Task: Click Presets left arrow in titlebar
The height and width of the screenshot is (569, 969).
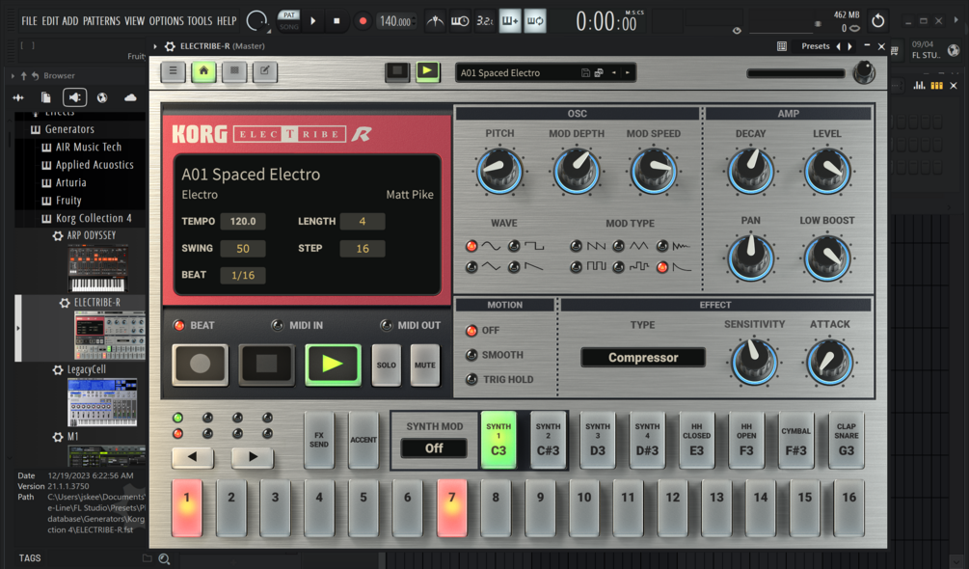Action: pos(839,46)
